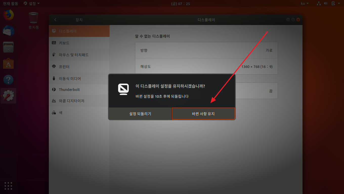This screenshot has width=344, height=194.
Task: Open 이동식 미디어 settings
Action: (x=79, y=79)
